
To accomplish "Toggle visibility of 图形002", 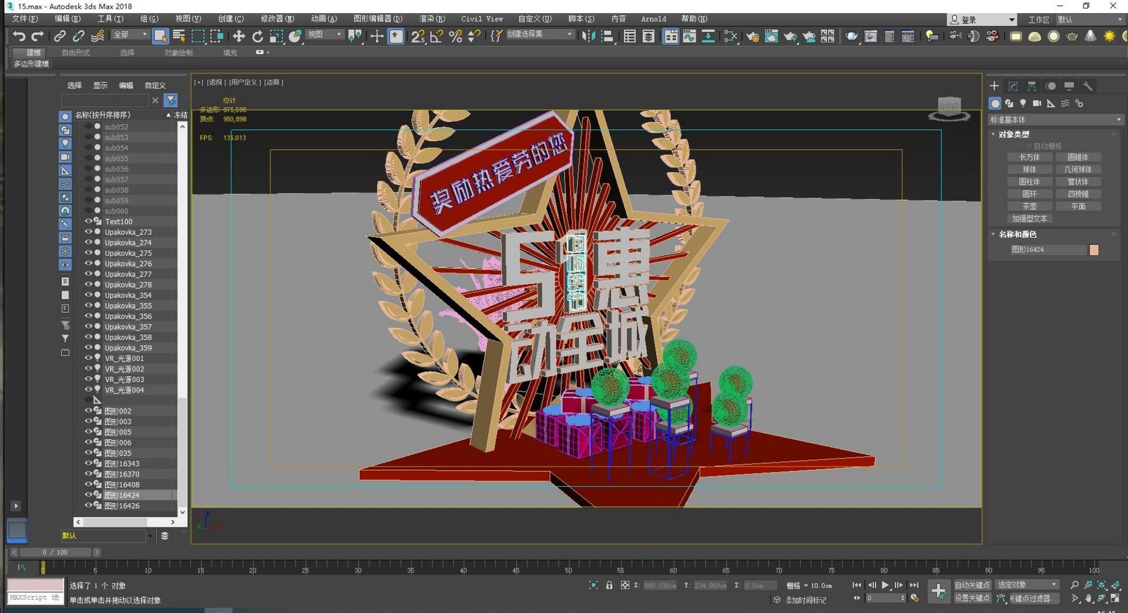I will (x=89, y=410).
